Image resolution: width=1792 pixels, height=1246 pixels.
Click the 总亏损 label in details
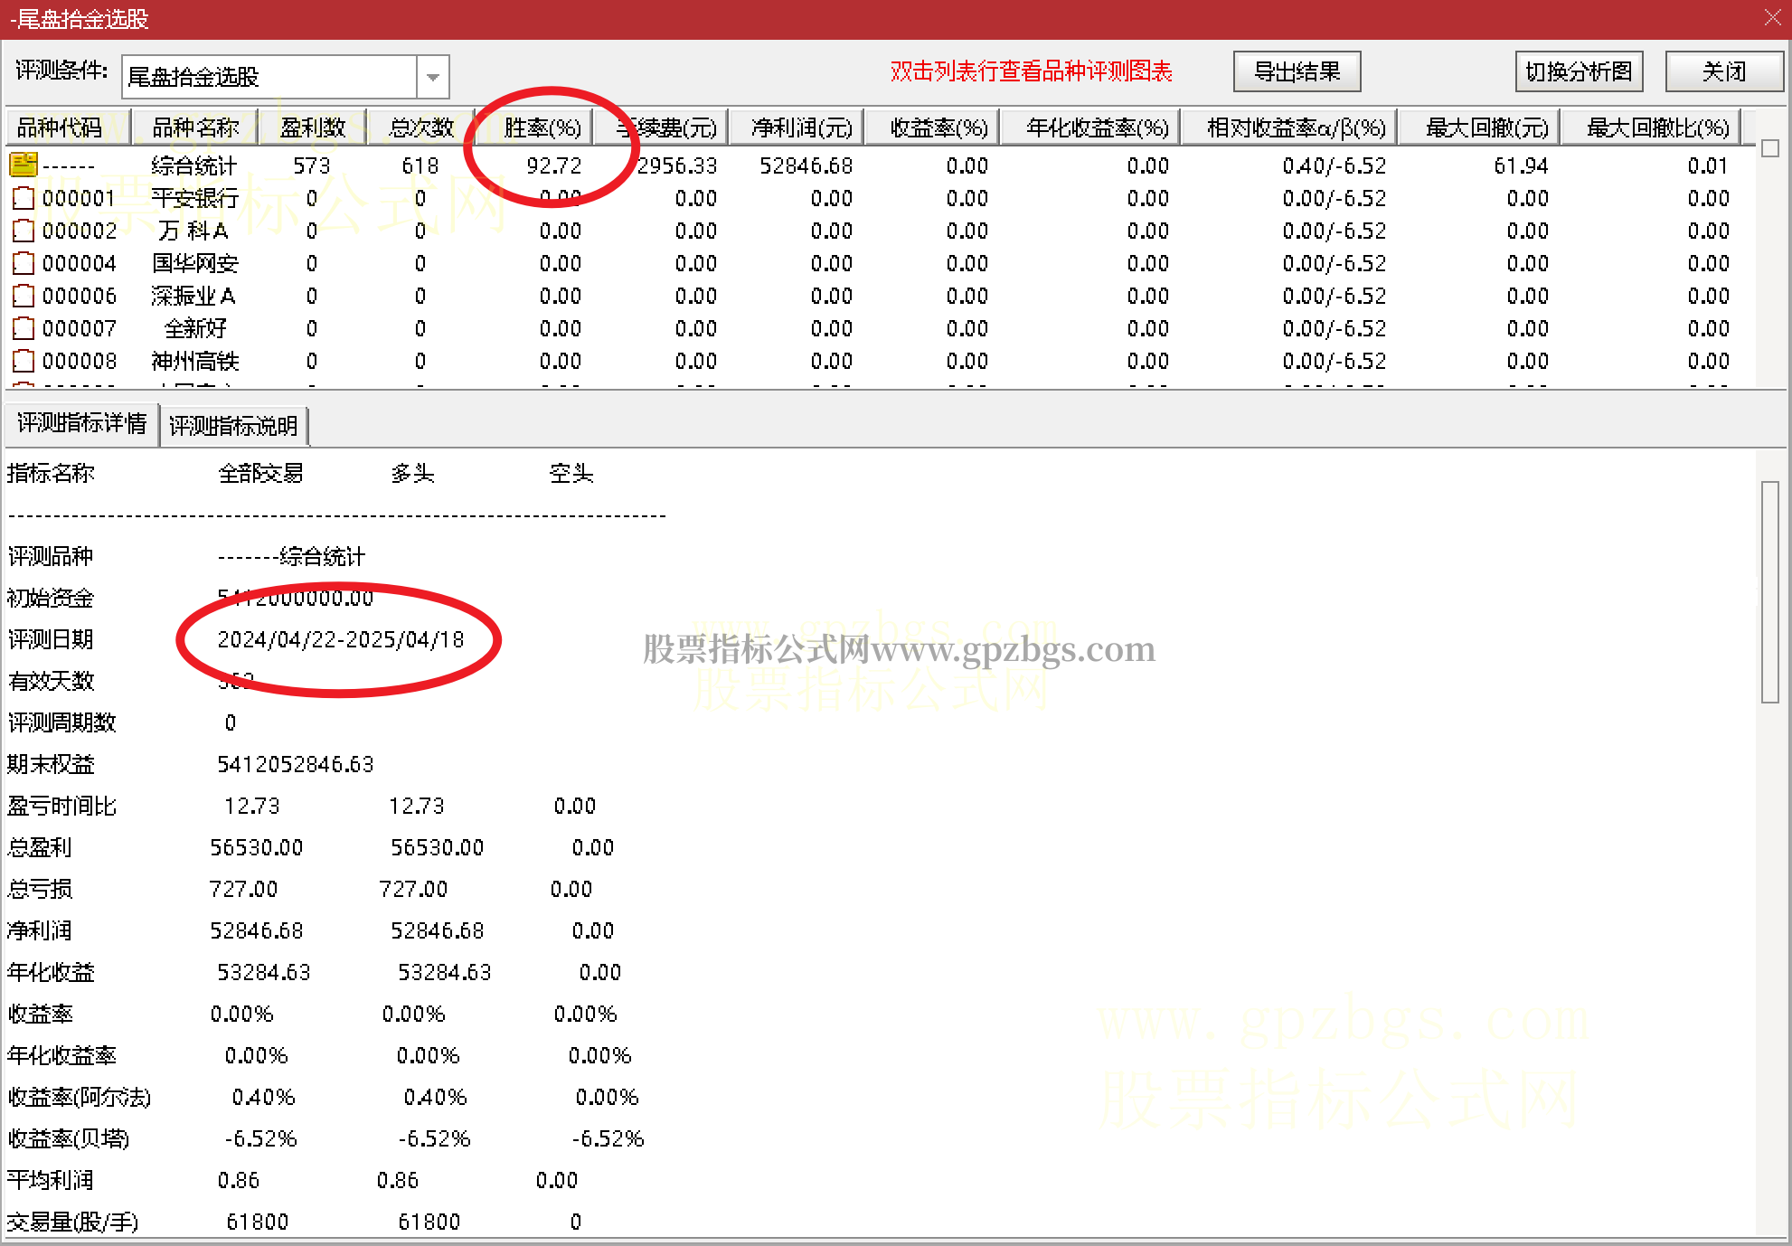tap(39, 889)
